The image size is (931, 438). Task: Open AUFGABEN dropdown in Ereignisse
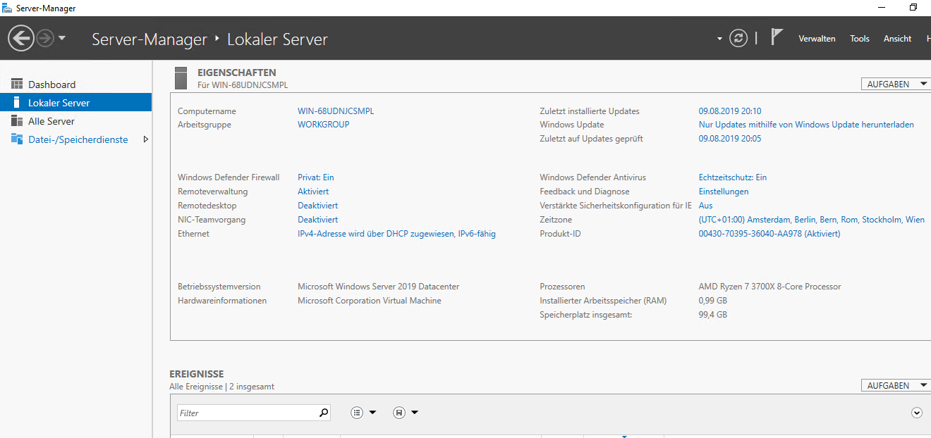point(896,385)
